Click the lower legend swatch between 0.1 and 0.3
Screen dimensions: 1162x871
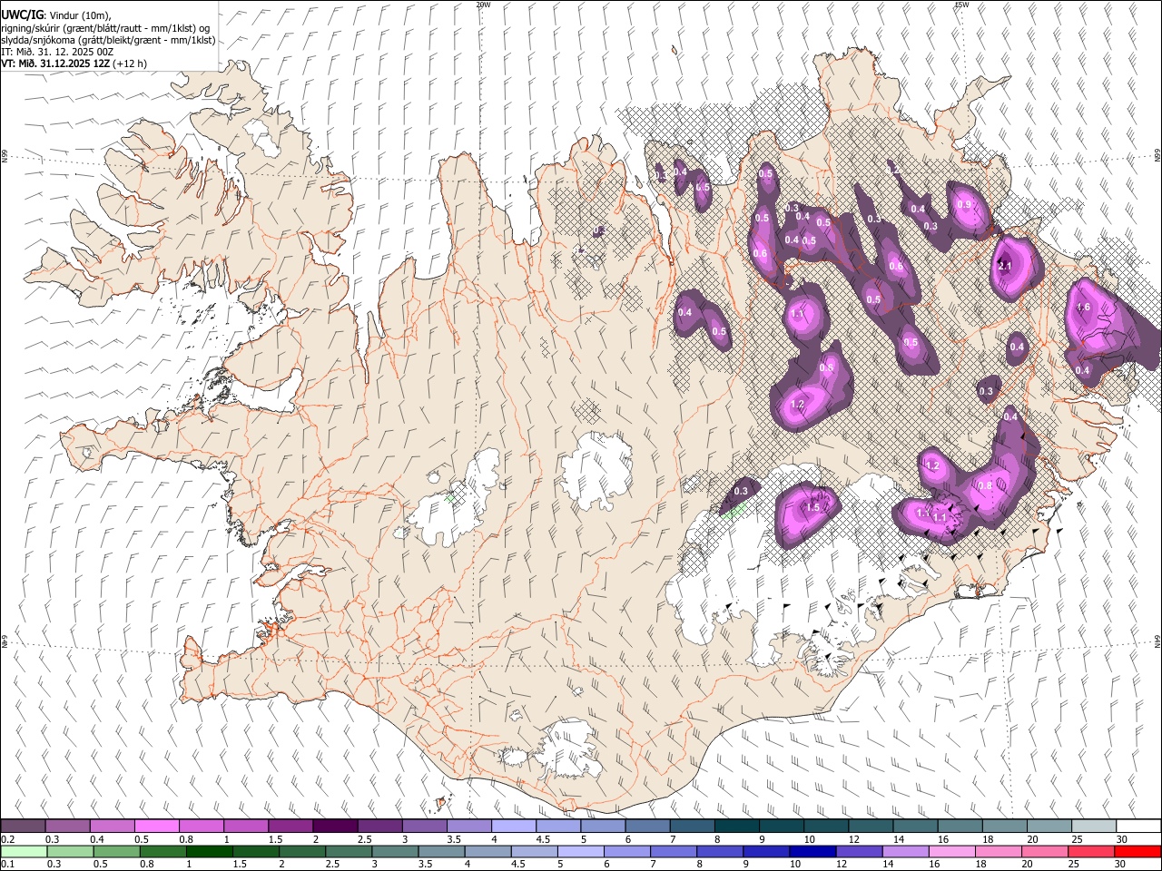pos(24,852)
